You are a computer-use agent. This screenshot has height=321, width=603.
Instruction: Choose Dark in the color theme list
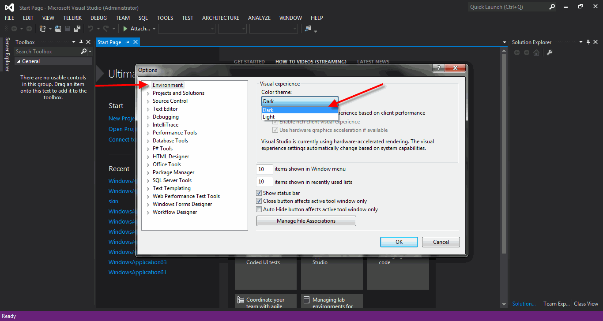pos(300,110)
